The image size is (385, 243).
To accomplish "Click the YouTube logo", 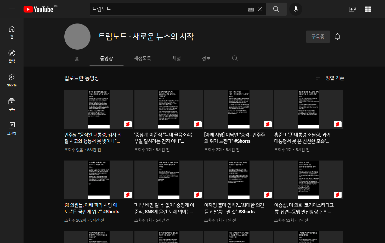I will 38,9.
